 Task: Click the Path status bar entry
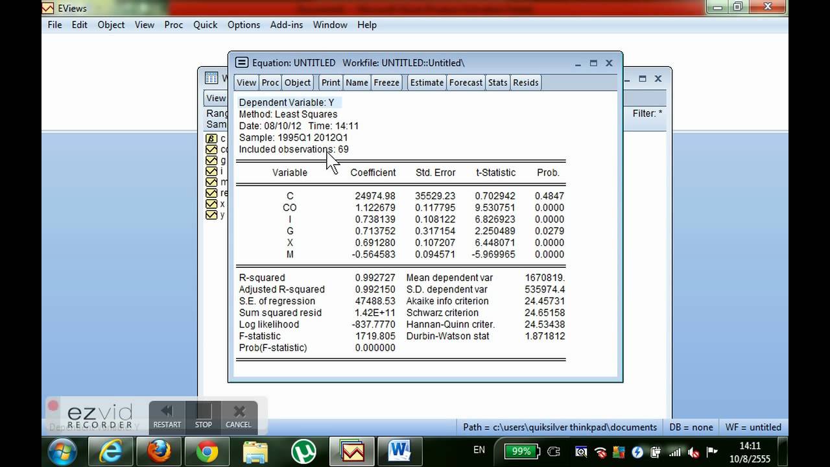[560, 427]
